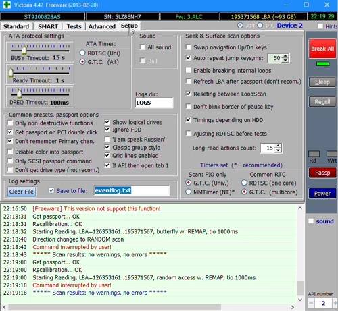338x311 pixels.
Task: Toggle Grid lines enabled
Action: point(107,155)
